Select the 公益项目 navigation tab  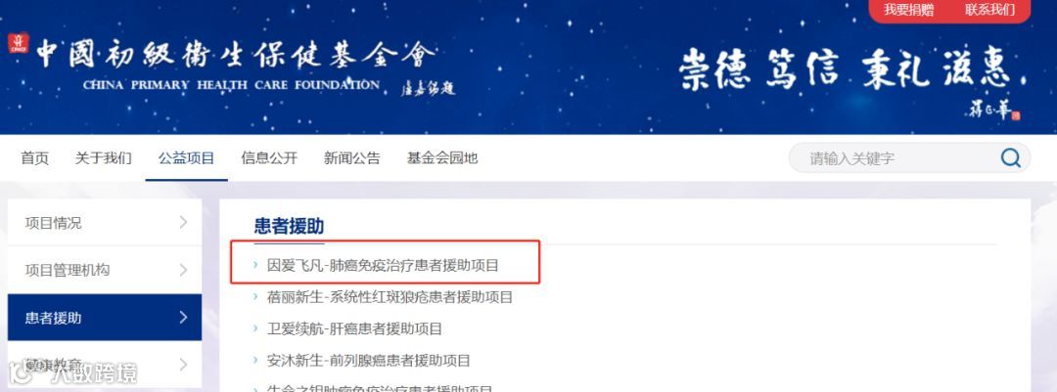(186, 158)
